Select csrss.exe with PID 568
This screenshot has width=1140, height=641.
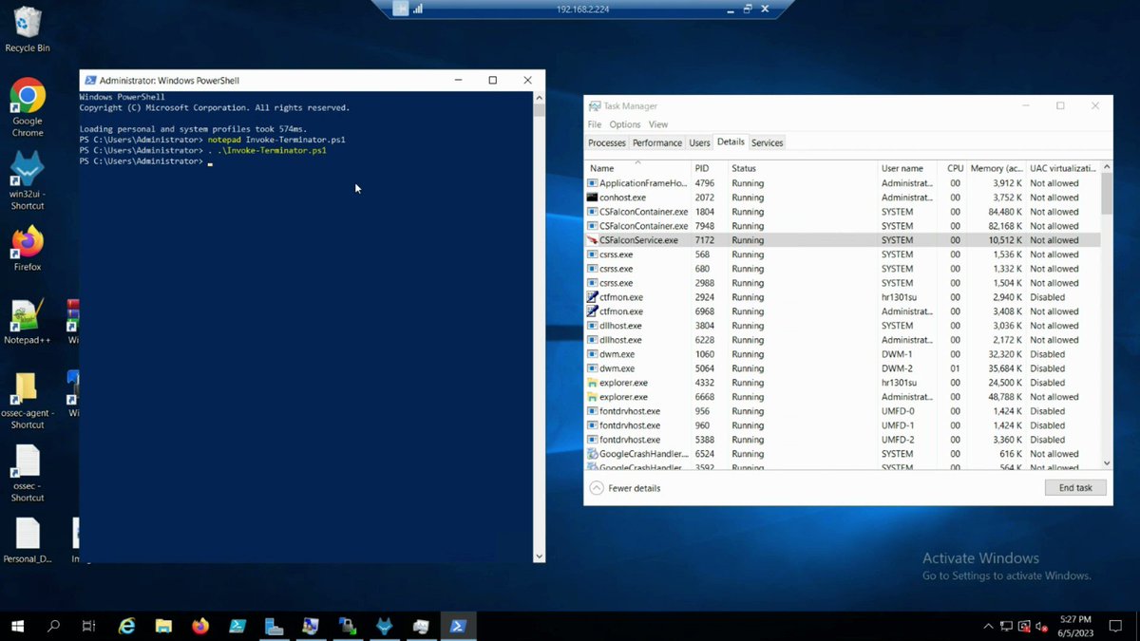pyautogui.click(x=843, y=255)
